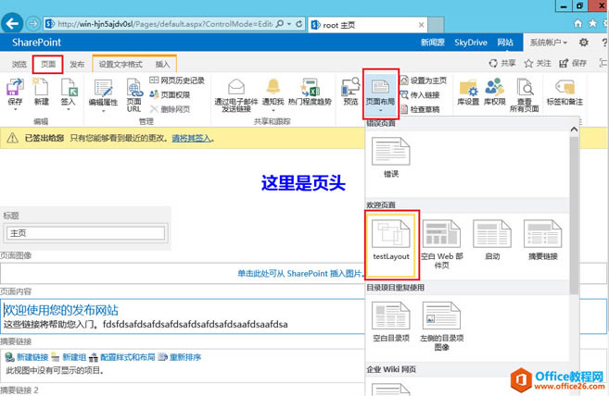Viewport: 609px width, 396px height.
Task: Select the testLayout page layout
Action: [x=391, y=244]
